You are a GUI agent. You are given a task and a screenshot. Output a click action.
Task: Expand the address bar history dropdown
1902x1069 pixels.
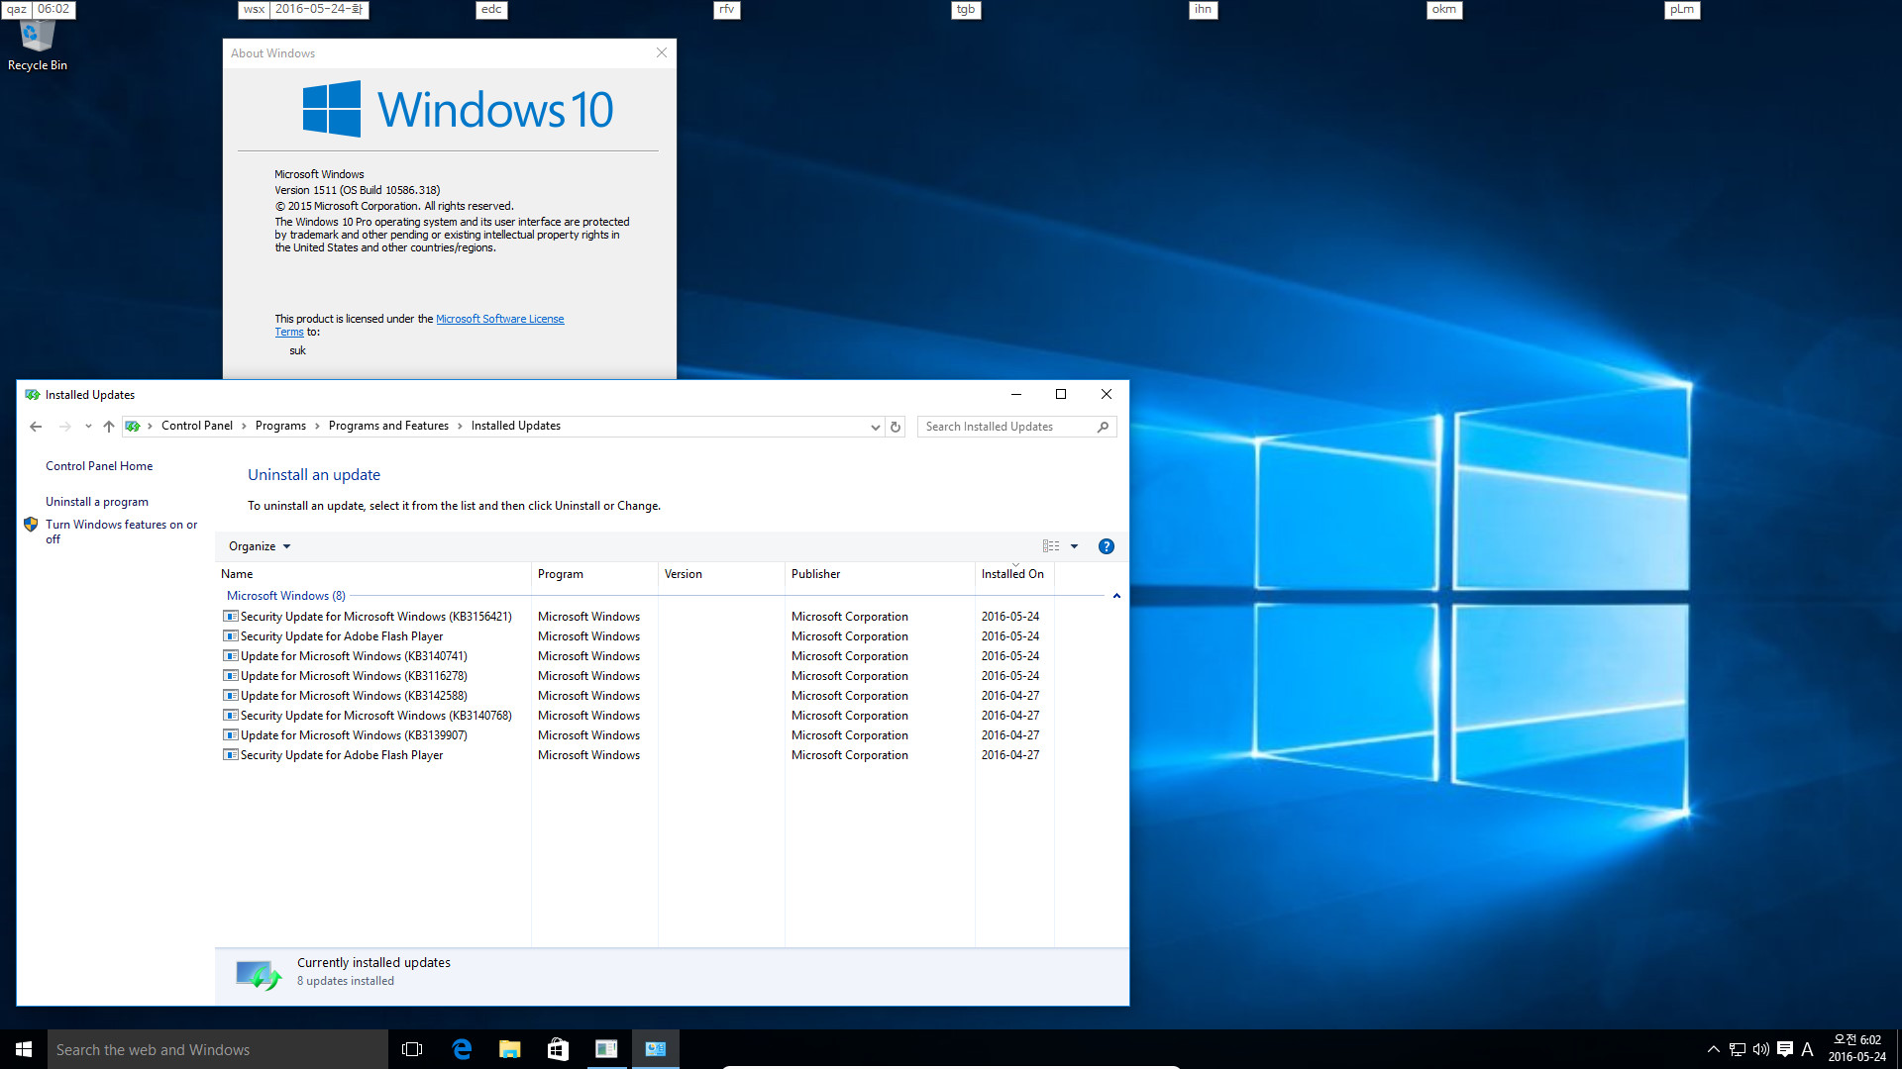[x=875, y=427]
